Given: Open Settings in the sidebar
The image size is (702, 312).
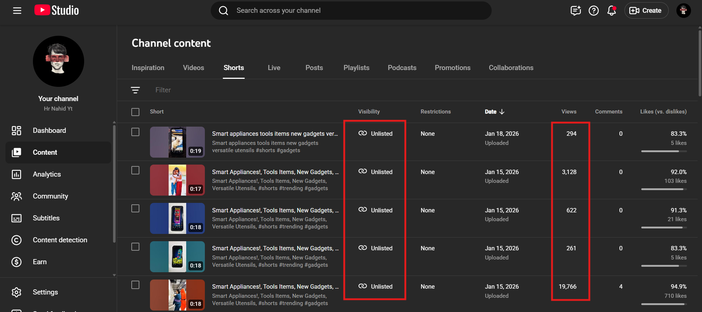Looking at the screenshot, I should tap(45, 292).
